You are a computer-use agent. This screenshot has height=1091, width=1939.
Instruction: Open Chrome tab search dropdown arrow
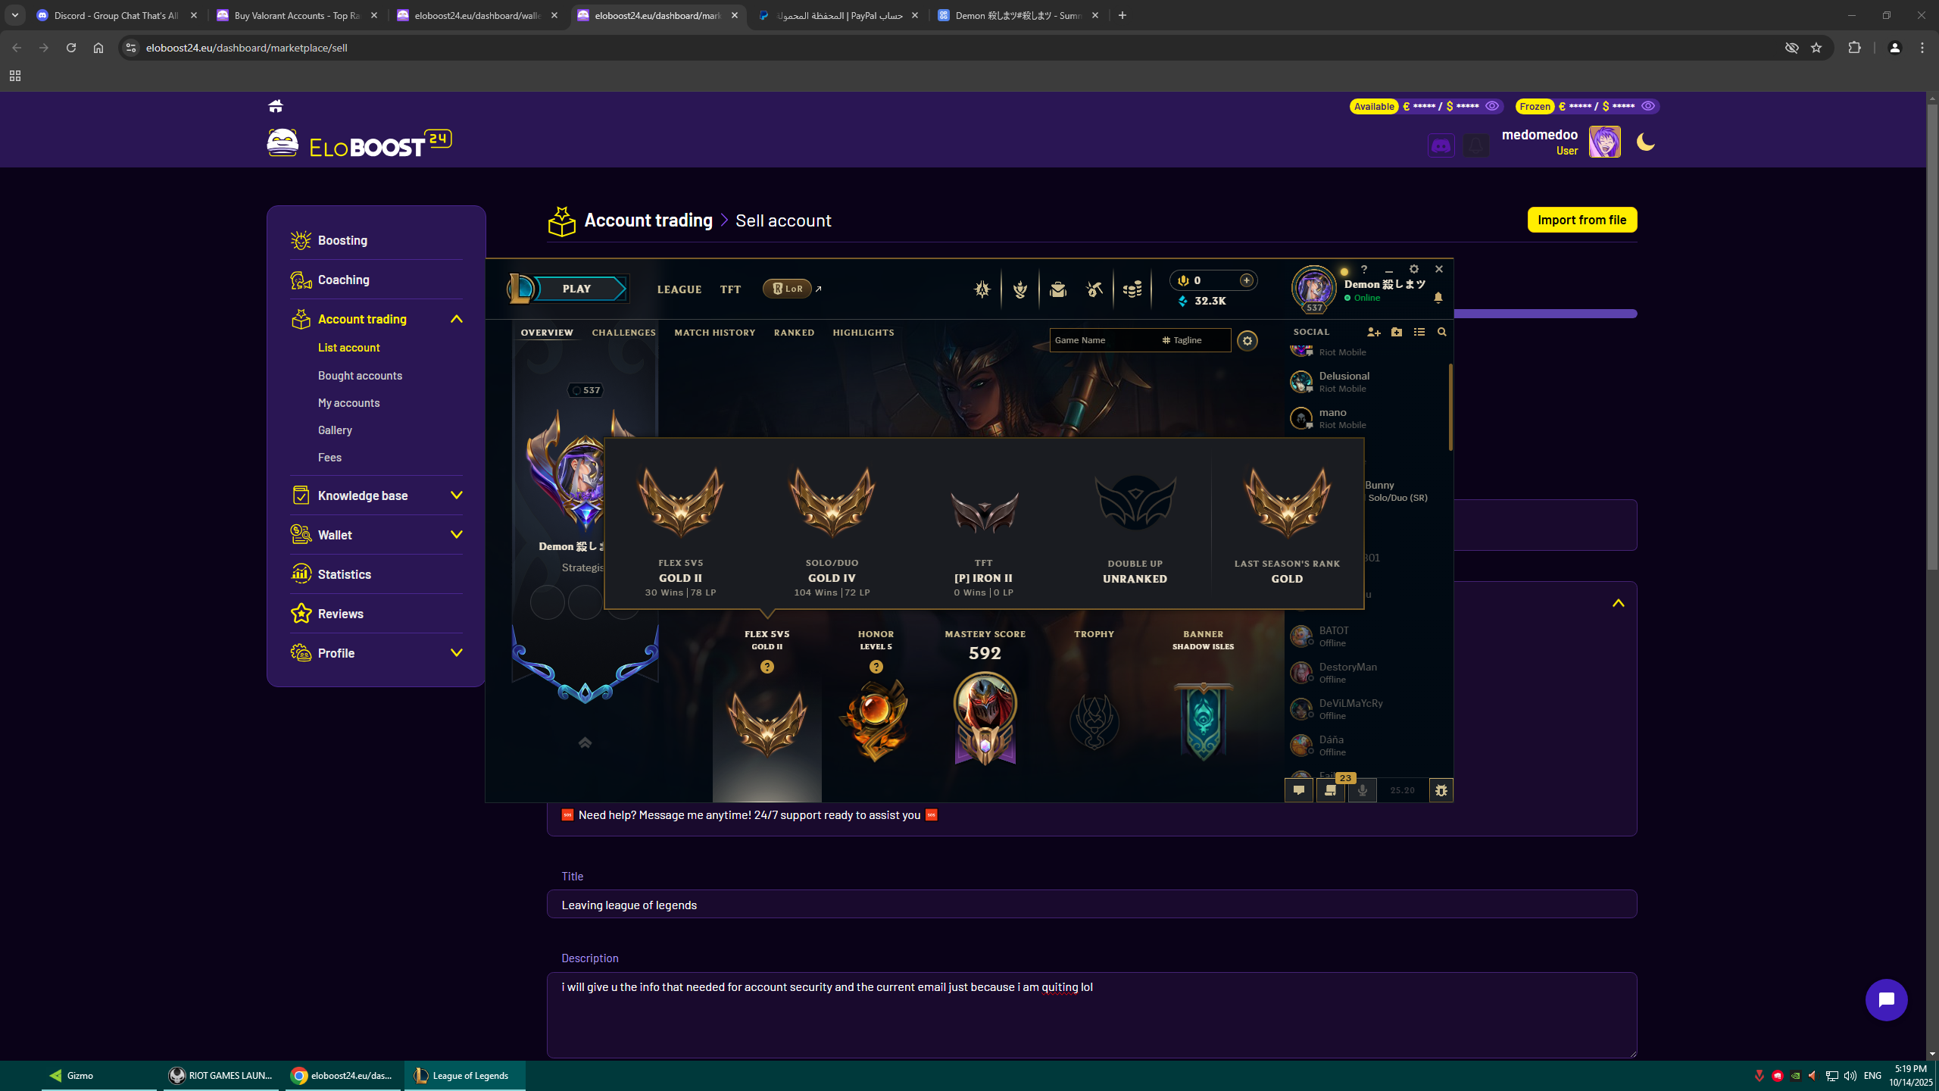[x=14, y=15]
